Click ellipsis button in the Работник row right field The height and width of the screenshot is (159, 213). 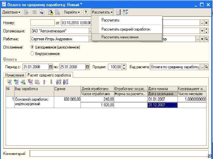tap(198, 39)
